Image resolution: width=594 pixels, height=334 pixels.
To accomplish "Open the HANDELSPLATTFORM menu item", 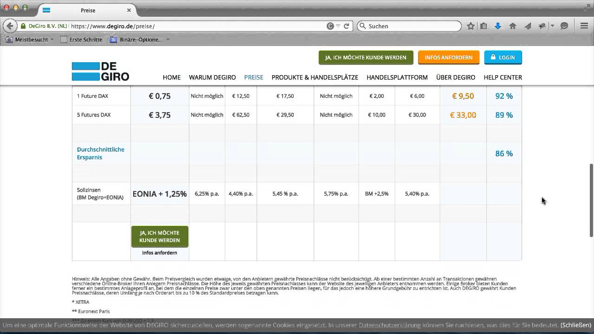I will tap(397, 77).
